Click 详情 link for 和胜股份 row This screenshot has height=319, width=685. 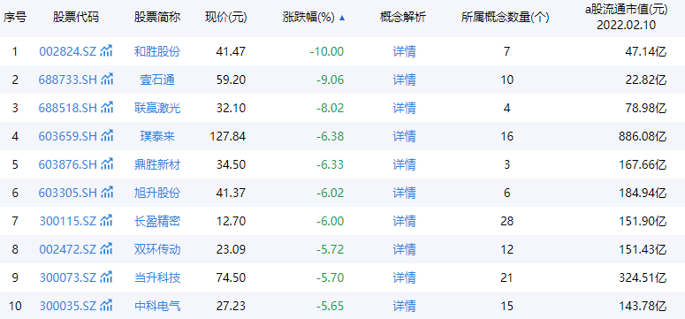pyautogui.click(x=404, y=52)
